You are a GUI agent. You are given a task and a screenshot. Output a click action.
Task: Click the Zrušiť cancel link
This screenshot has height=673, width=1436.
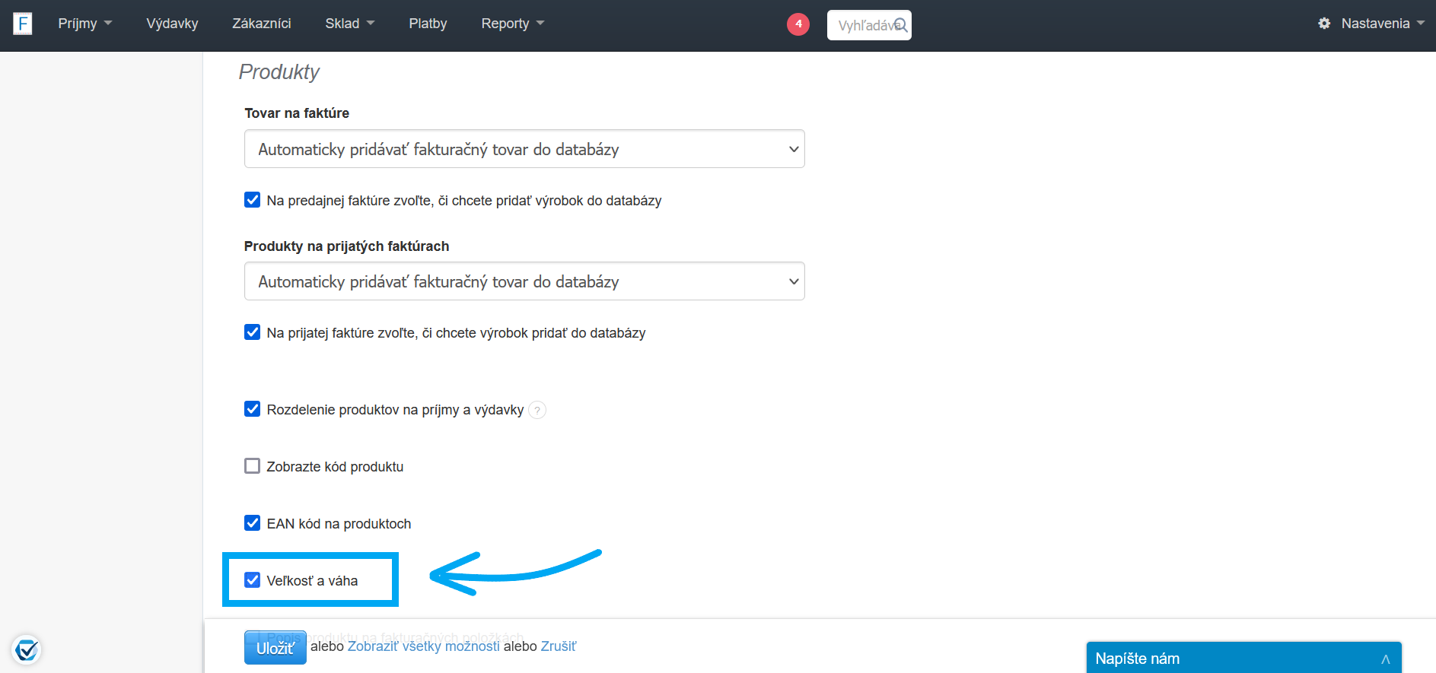[559, 646]
